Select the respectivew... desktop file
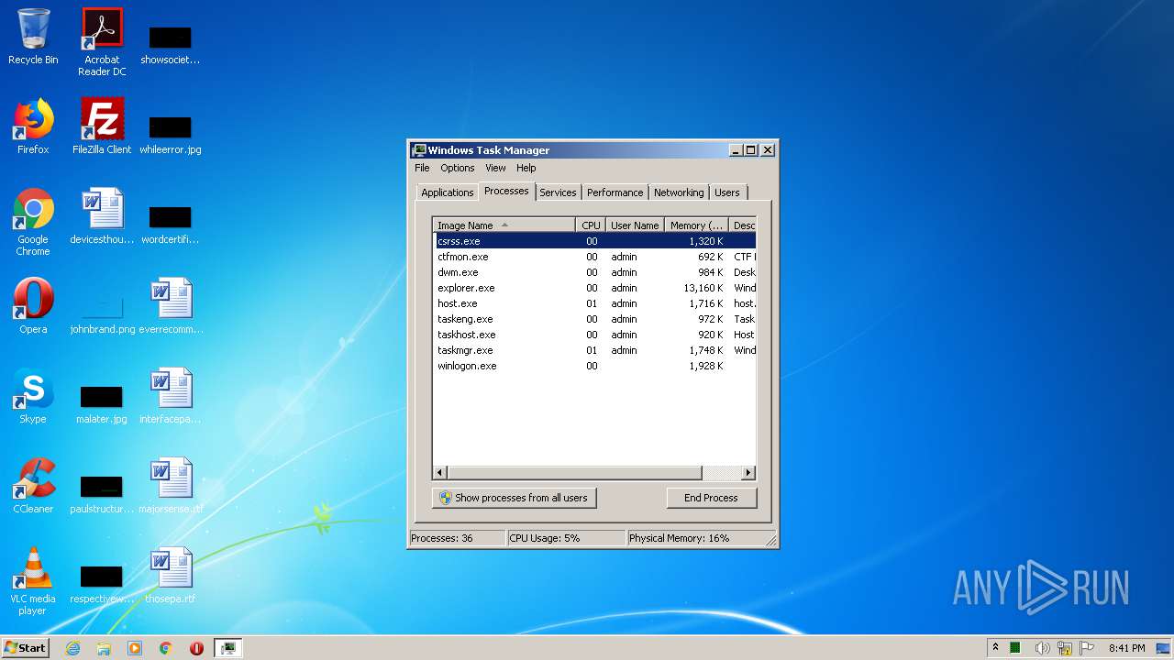The height and width of the screenshot is (660, 1174). click(x=102, y=583)
